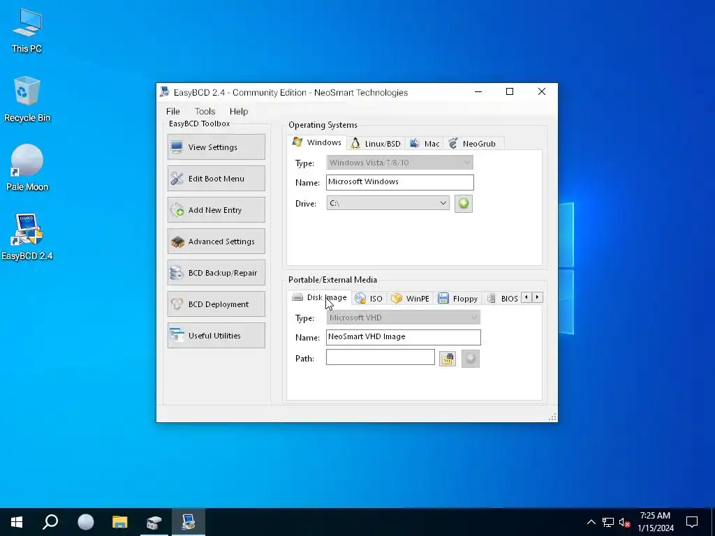
Task: Click the NeoGrub tab icon
Action: click(452, 144)
